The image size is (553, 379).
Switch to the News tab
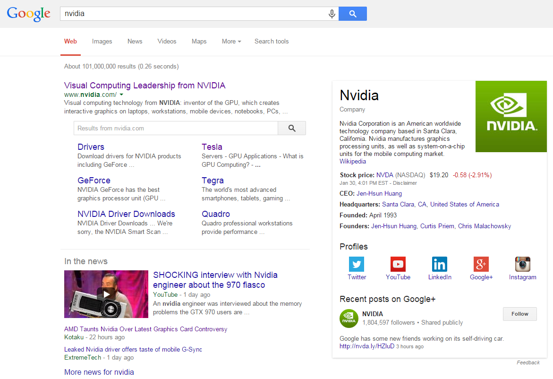pos(135,42)
